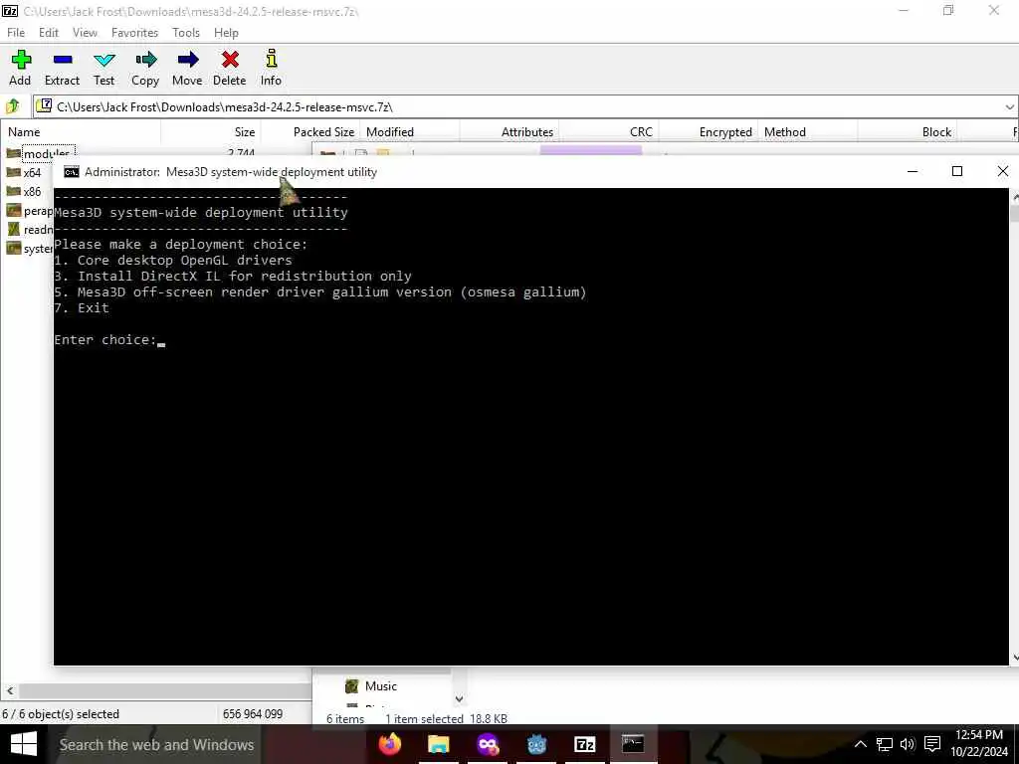The image size is (1019, 764).
Task: Open the View menu
Action: (x=85, y=33)
